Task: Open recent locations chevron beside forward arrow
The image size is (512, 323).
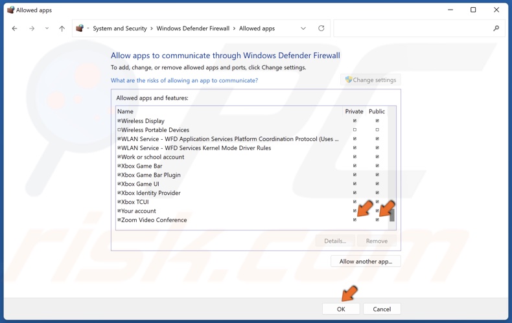Action: pyautogui.click(x=47, y=28)
